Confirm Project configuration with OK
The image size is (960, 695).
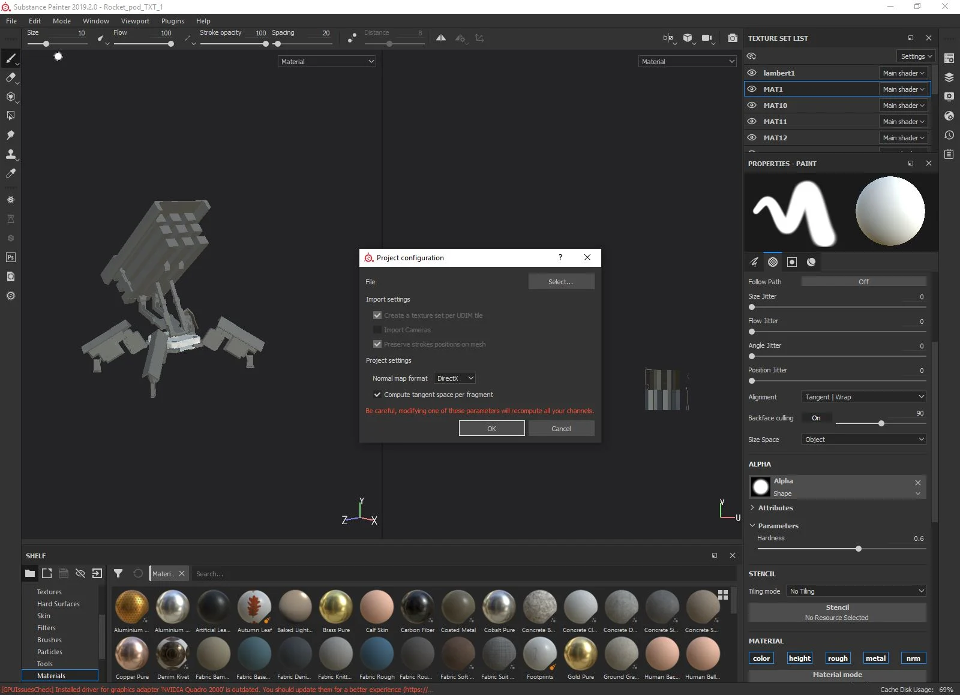(x=491, y=429)
